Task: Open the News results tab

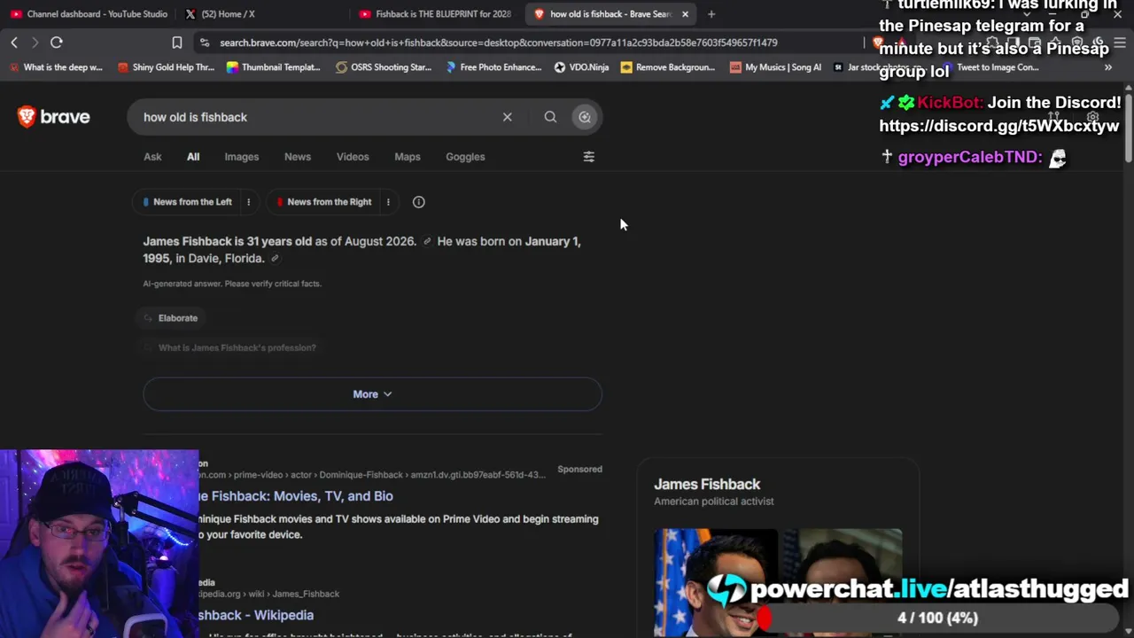Action: pyautogui.click(x=298, y=157)
